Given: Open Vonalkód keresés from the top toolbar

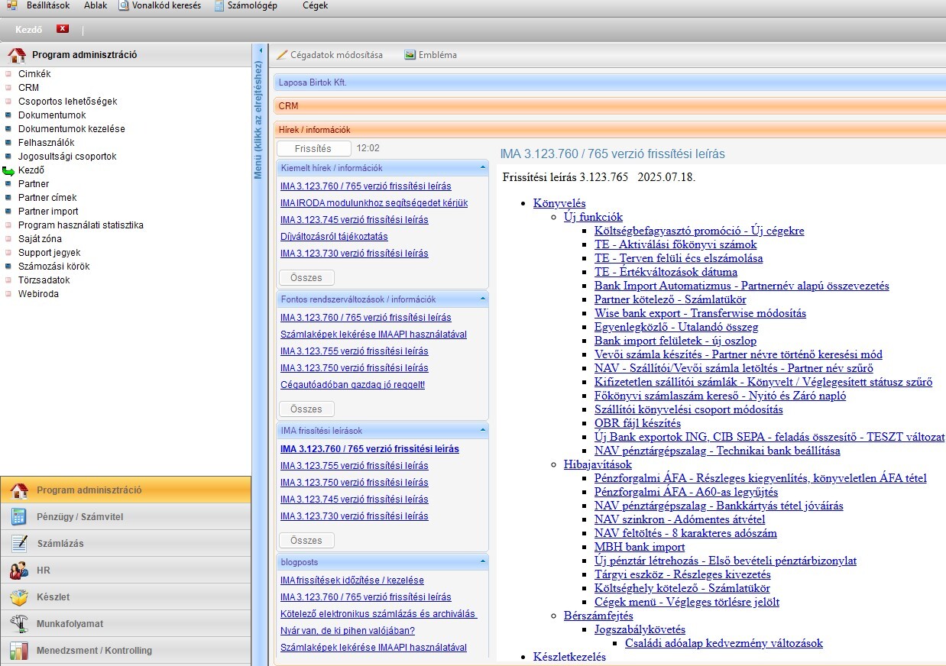Looking at the screenshot, I should (160, 5).
